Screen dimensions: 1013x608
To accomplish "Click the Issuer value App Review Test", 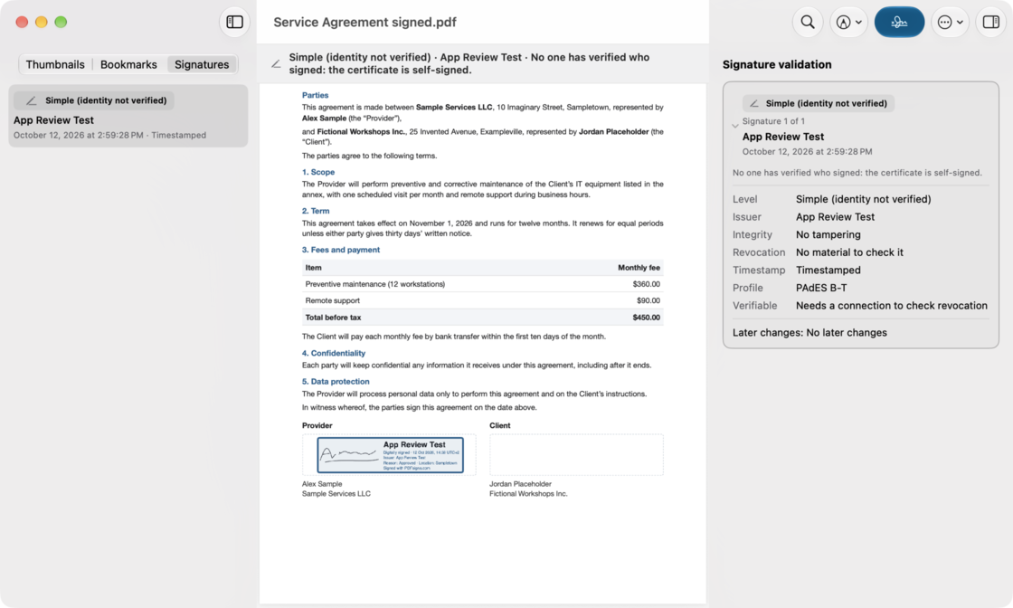I will pos(836,217).
